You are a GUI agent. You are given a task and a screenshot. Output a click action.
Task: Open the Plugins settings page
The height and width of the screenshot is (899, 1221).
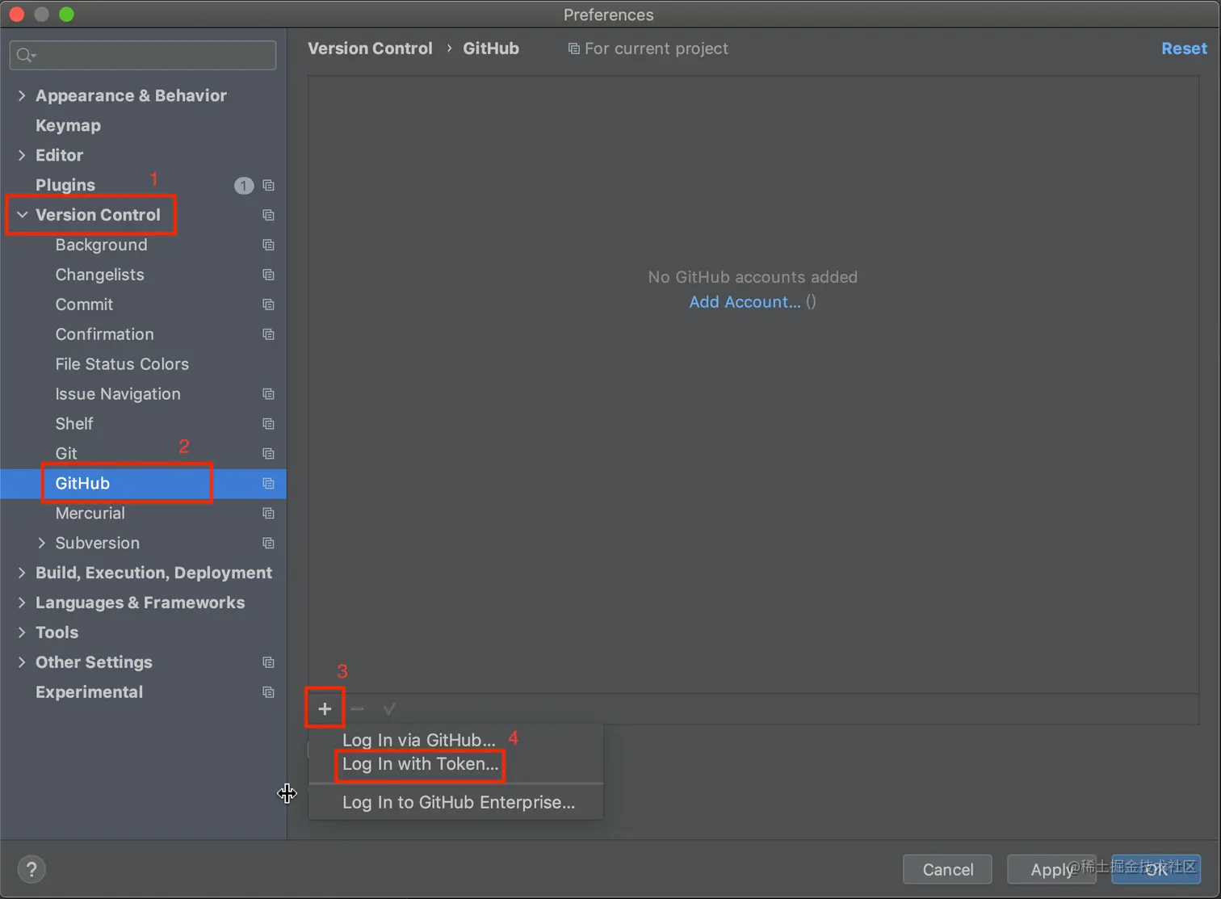[x=65, y=185]
